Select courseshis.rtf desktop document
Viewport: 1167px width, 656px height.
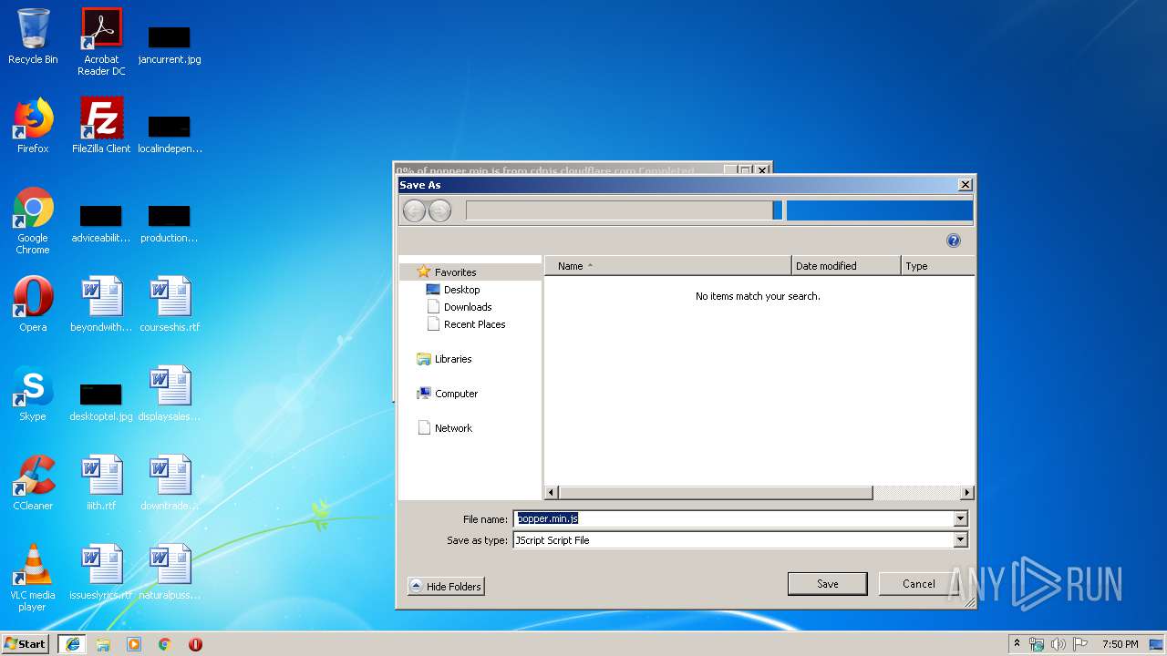(x=170, y=304)
